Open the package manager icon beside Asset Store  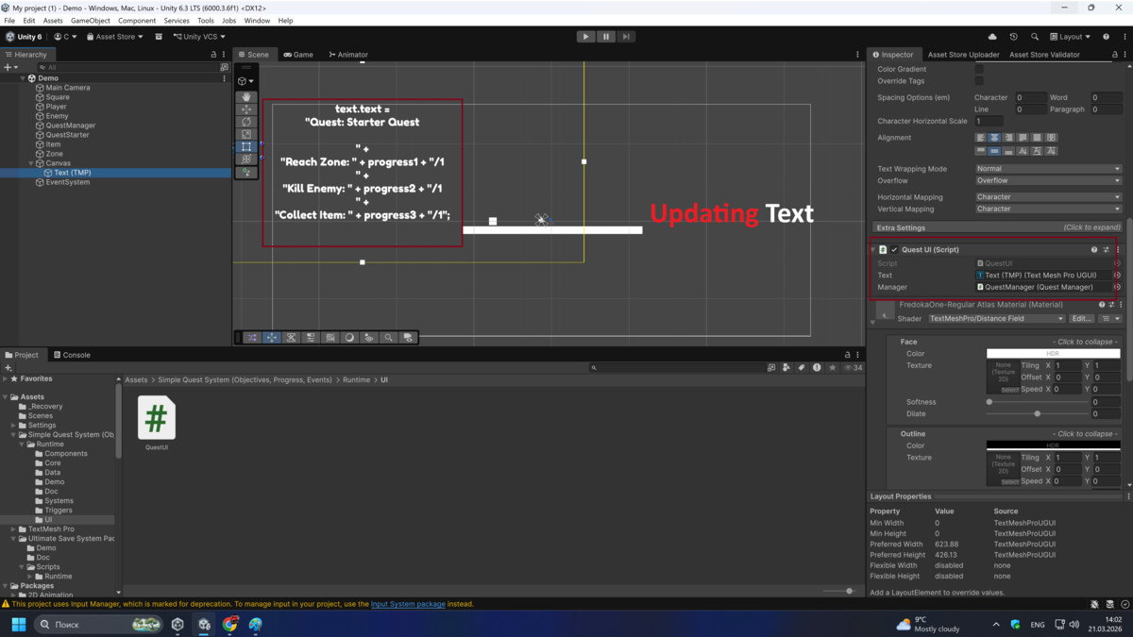159,37
